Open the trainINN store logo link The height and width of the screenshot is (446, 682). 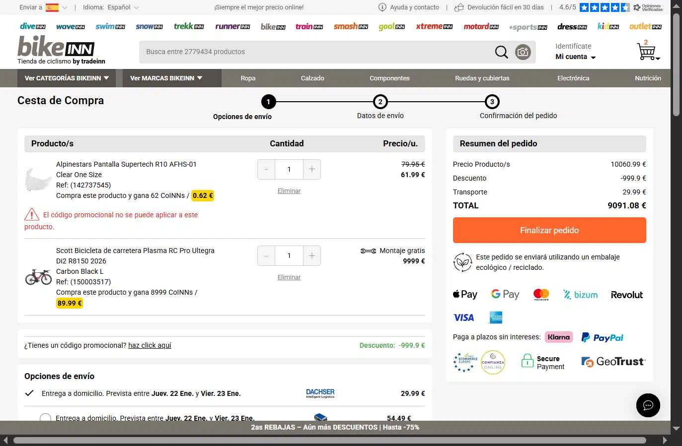point(309,26)
